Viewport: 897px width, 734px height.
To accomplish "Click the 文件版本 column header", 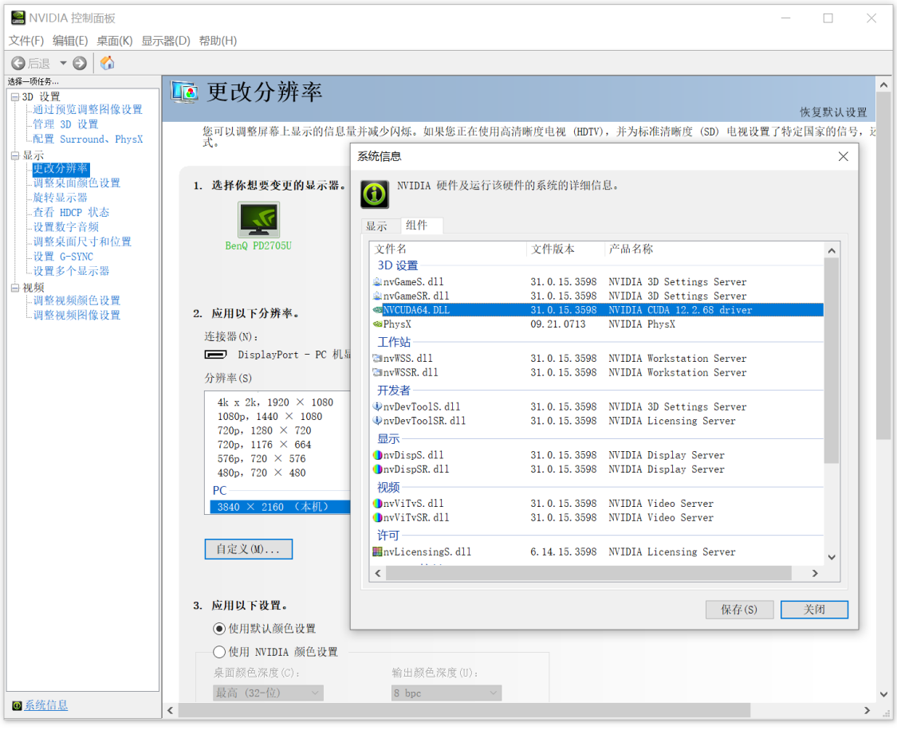I will click(x=566, y=249).
